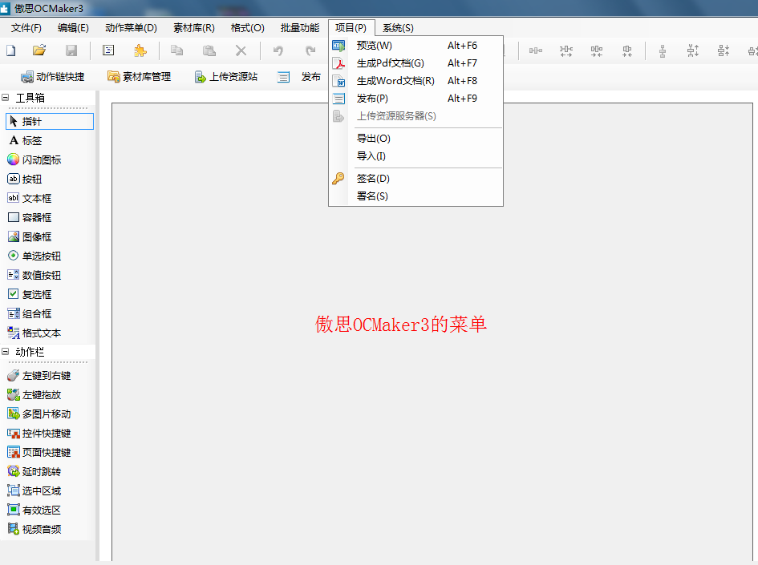
Task: Select the 标签 label tool
Action: tap(25, 140)
